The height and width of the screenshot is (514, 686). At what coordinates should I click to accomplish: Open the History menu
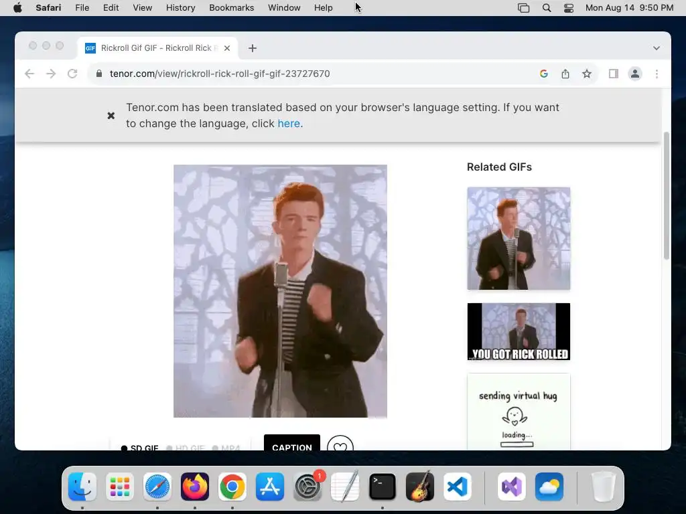click(180, 8)
